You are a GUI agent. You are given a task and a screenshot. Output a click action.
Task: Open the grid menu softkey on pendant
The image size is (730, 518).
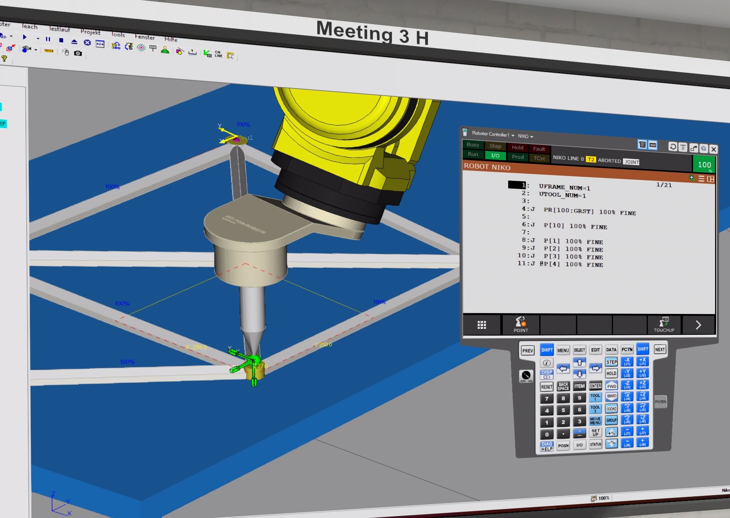tap(482, 325)
